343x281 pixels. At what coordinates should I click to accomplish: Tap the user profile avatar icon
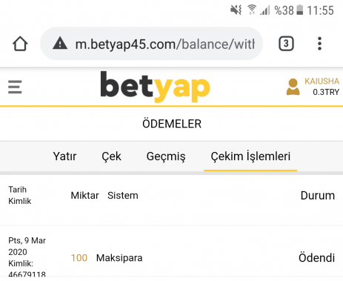pyautogui.click(x=293, y=87)
